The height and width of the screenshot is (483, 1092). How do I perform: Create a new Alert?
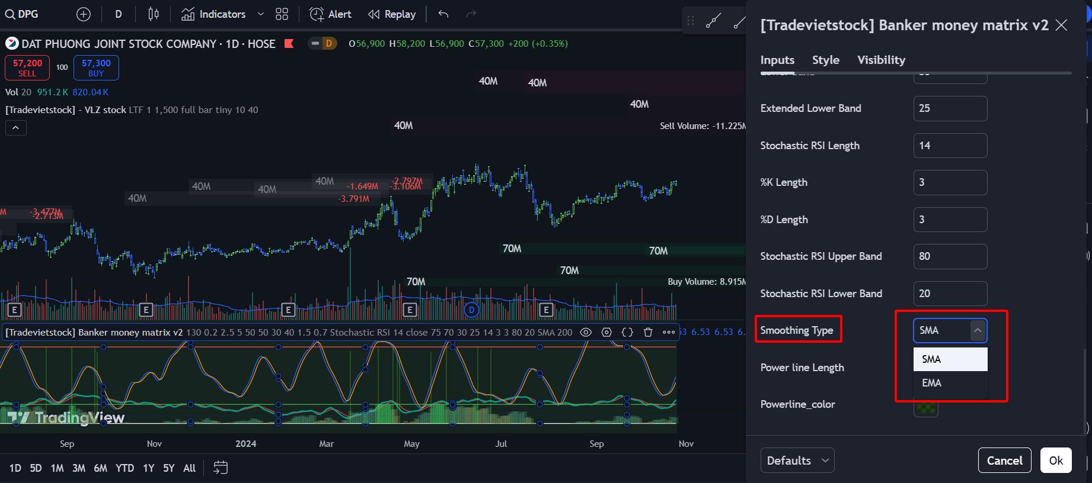point(331,14)
